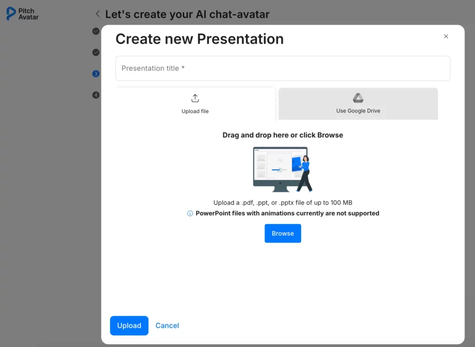This screenshot has width=475, height=347.
Task: Switch to the Upload file tab label
Action: pos(195,111)
